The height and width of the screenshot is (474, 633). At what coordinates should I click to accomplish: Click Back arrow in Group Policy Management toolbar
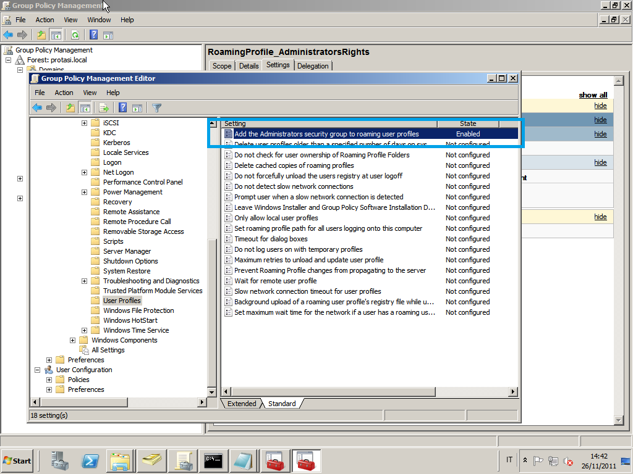tap(8, 35)
